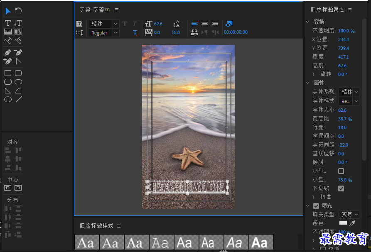Toggle bold text style
The height and width of the screenshot is (252, 371).
(x=125, y=24)
